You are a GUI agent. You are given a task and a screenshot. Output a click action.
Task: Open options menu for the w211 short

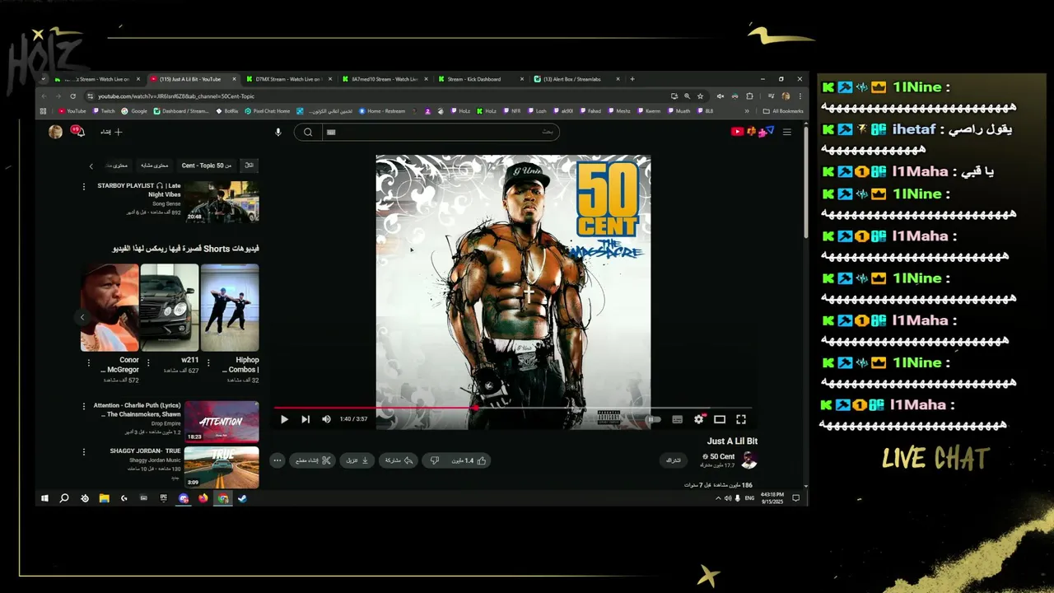[148, 362]
